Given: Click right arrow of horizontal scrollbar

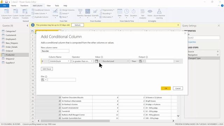Looking at the screenshot, I should coord(173,121).
